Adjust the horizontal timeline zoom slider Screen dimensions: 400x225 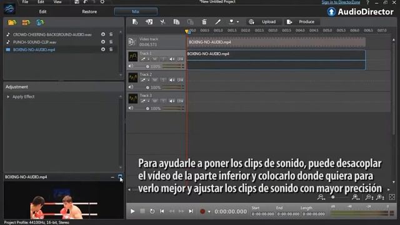[x=333, y=197]
